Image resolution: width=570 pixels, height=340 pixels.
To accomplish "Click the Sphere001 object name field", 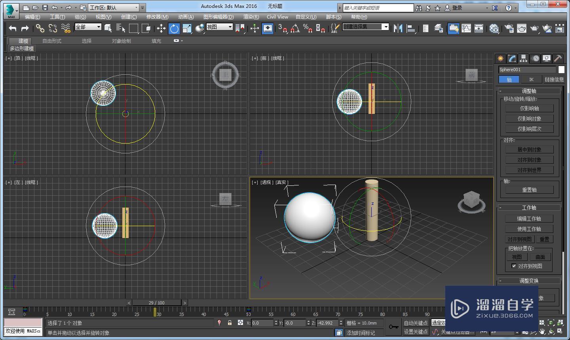I will tap(527, 70).
